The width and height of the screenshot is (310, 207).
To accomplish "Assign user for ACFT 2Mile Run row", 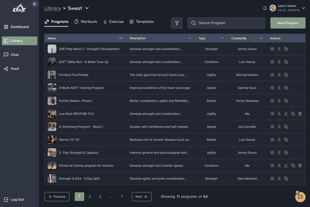I will click(x=279, y=62).
